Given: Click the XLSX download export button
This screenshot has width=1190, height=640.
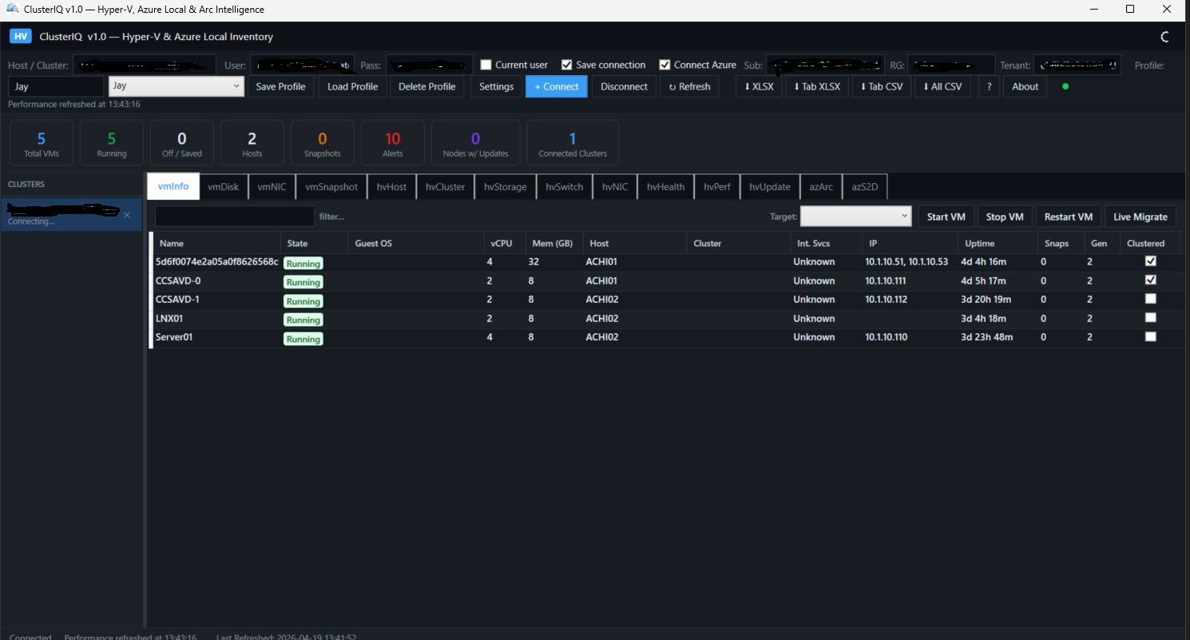Looking at the screenshot, I should [759, 86].
